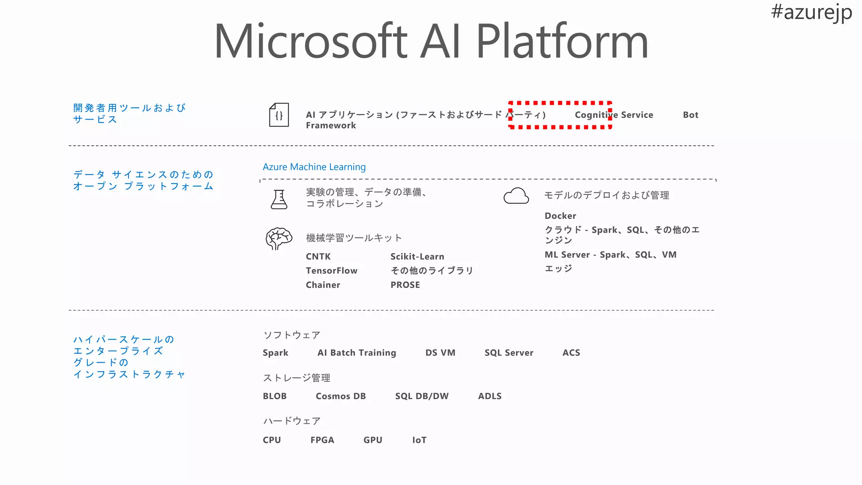Click モデルのデプロイおよび管理 heading
This screenshot has height=485, width=862.
(x=607, y=195)
